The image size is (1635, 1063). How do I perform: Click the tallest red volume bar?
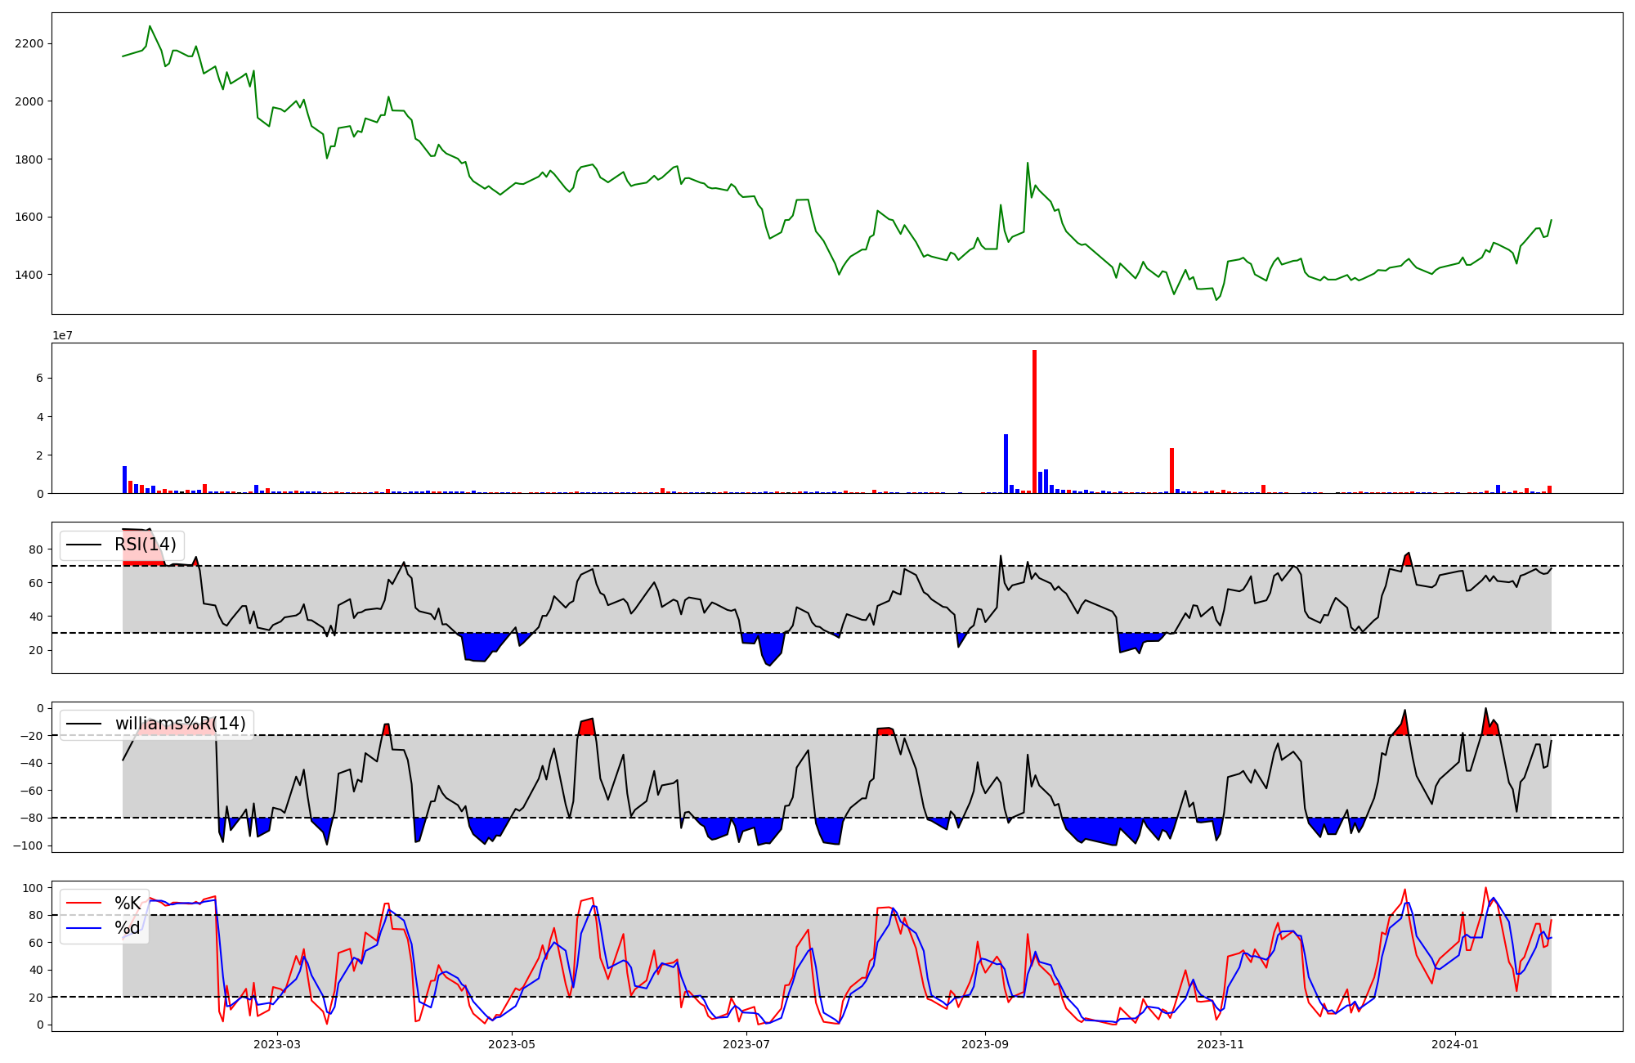tap(1034, 421)
